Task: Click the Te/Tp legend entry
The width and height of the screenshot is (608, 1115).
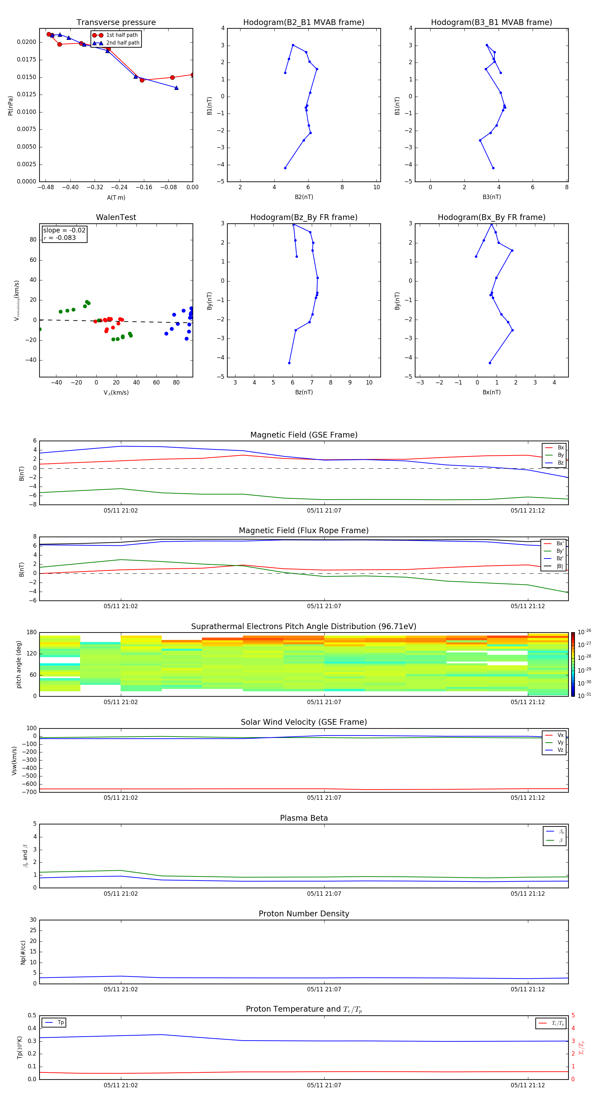Action: coord(551,1023)
